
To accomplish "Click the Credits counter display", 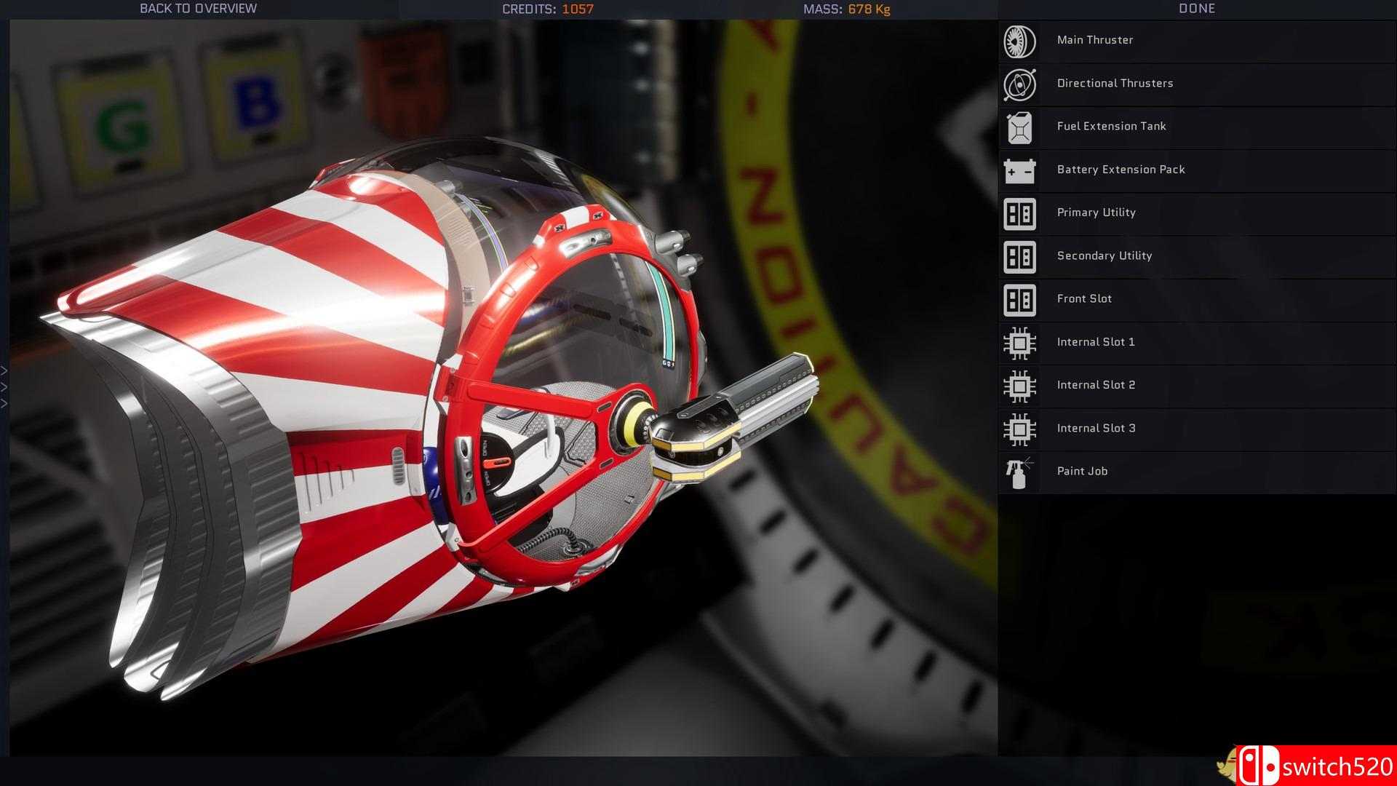I will pos(547,9).
